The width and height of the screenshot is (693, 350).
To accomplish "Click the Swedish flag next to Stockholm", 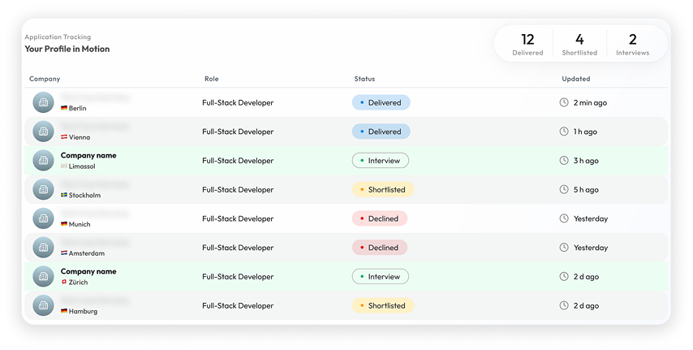I will tap(64, 195).
